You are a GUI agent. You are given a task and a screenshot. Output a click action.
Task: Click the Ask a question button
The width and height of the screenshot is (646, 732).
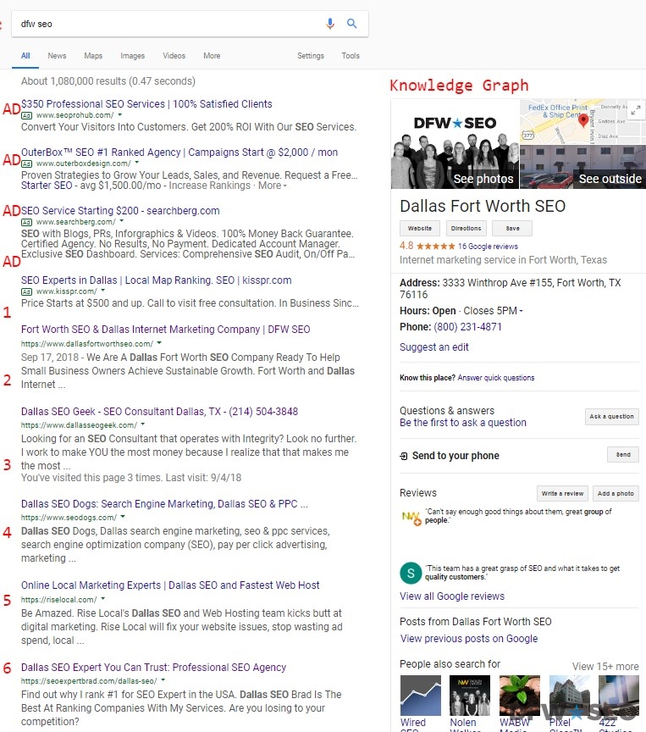click(x=611, y=417)
